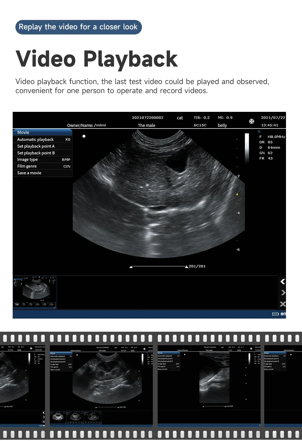
Task: Click the 'Replay the video' banner button
Action: pos(79,27)
